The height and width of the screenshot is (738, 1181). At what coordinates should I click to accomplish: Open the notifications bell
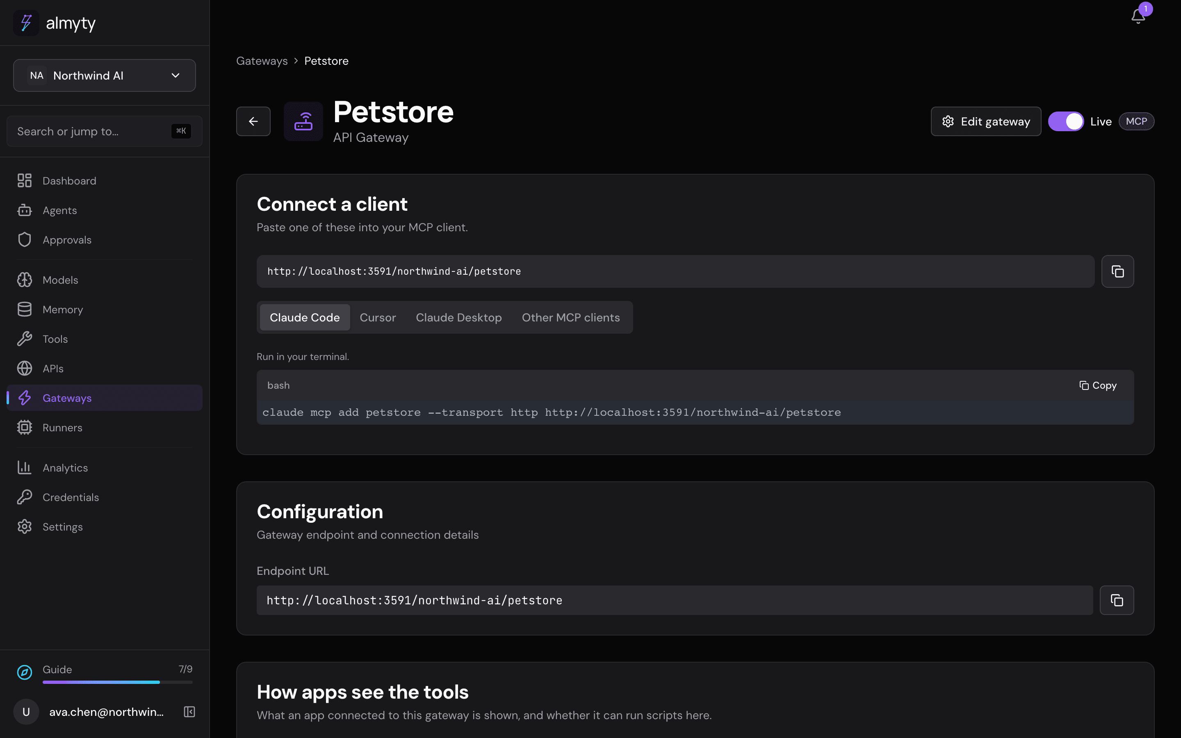coord(1138,16)
